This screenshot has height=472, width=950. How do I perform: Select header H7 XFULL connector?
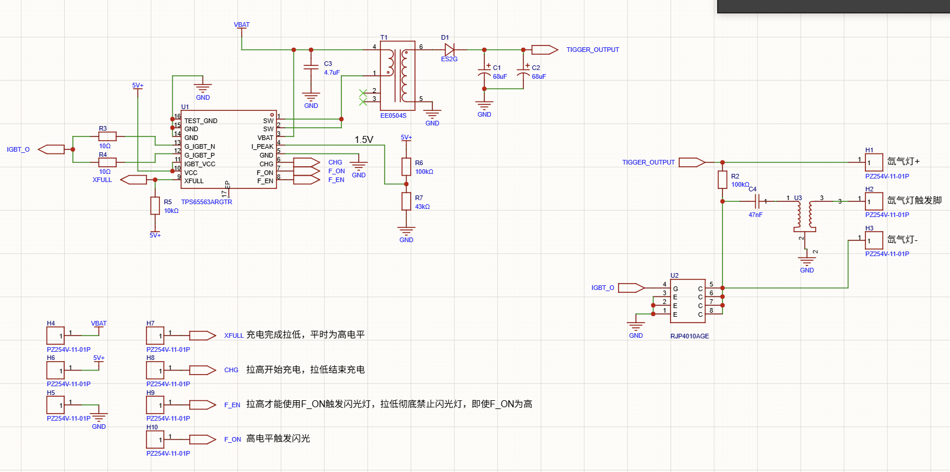click(x=155, y=335)
